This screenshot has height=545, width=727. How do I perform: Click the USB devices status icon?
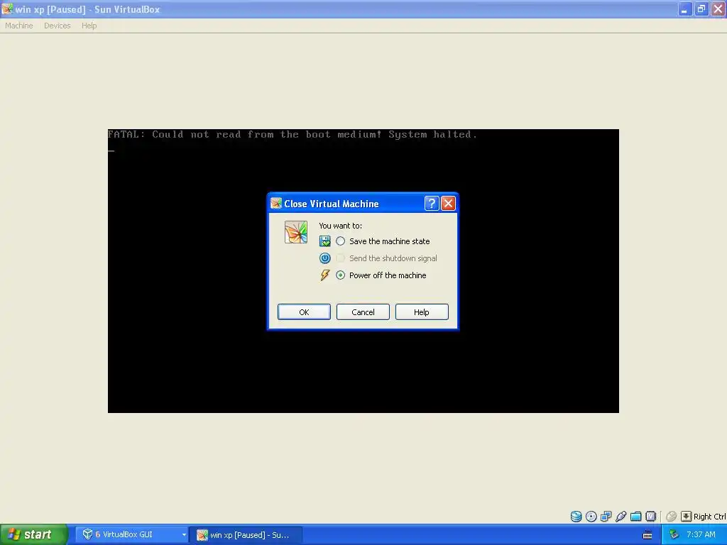[x=621, y=517]
